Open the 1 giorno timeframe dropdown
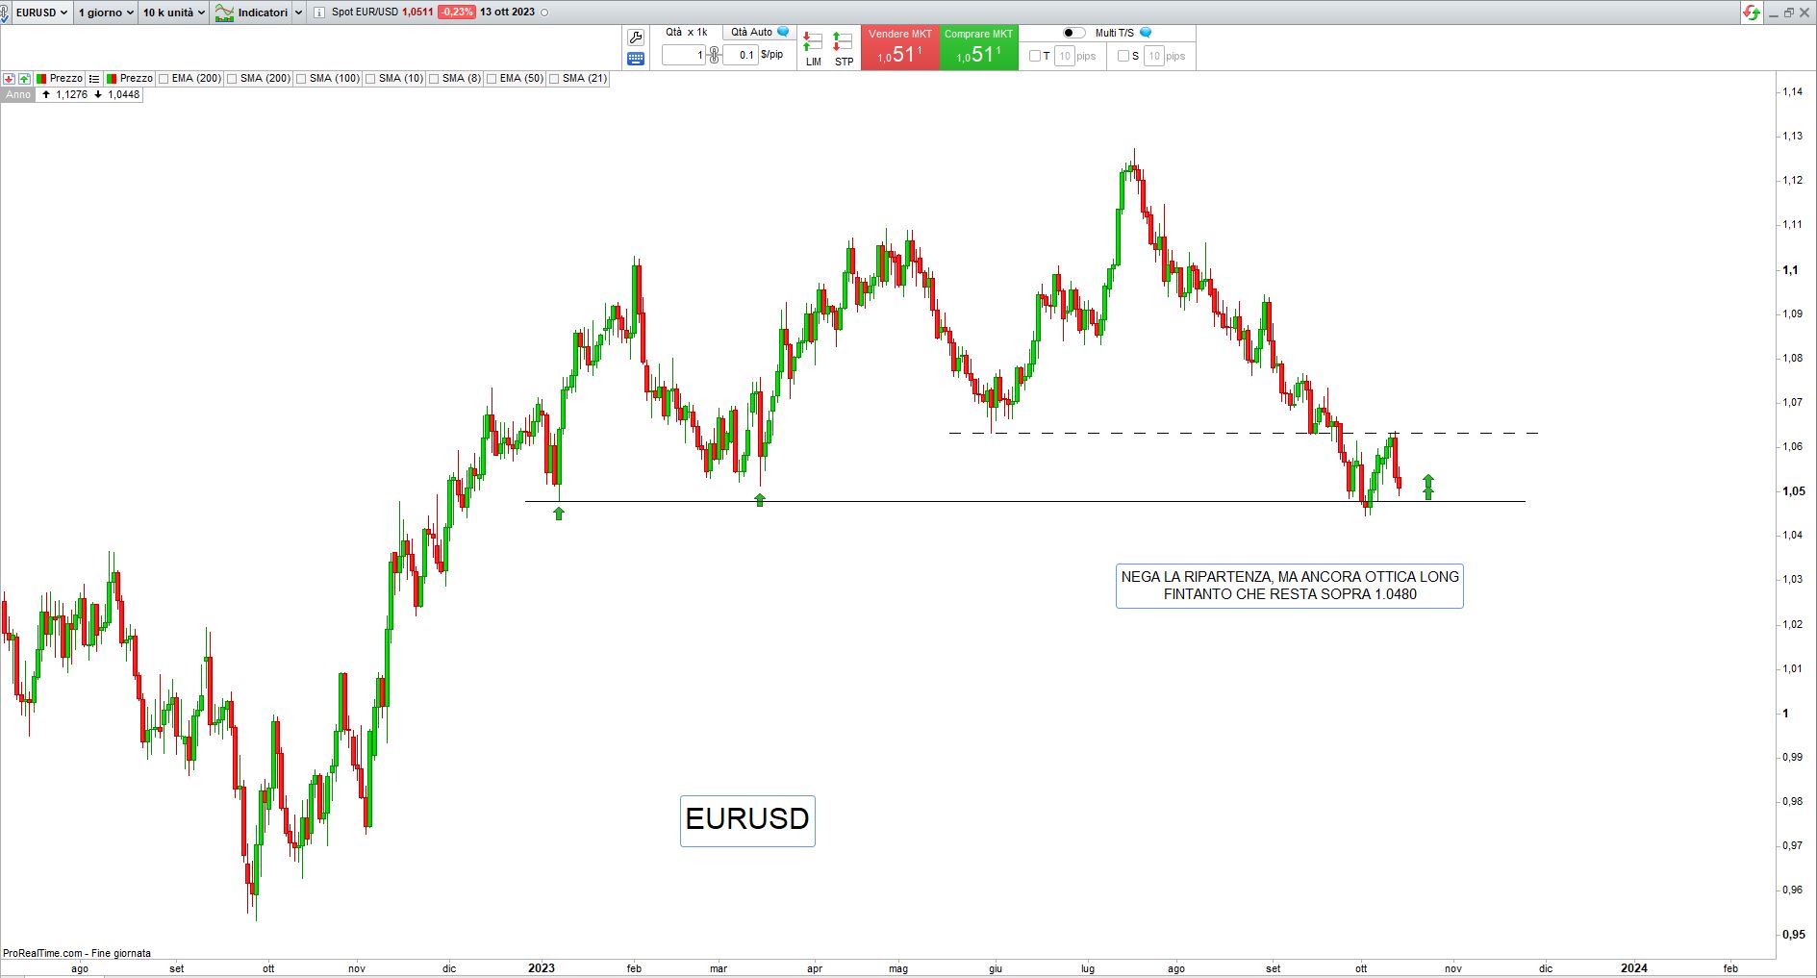 click(x=106, y=13)
